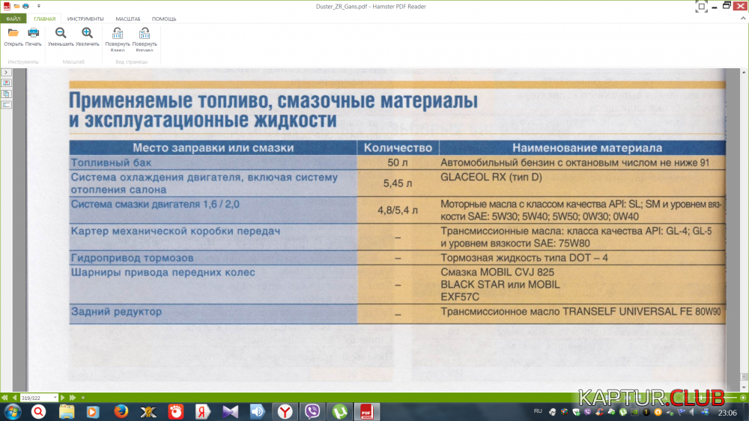Go to the next page arrow

click(64, 398)
